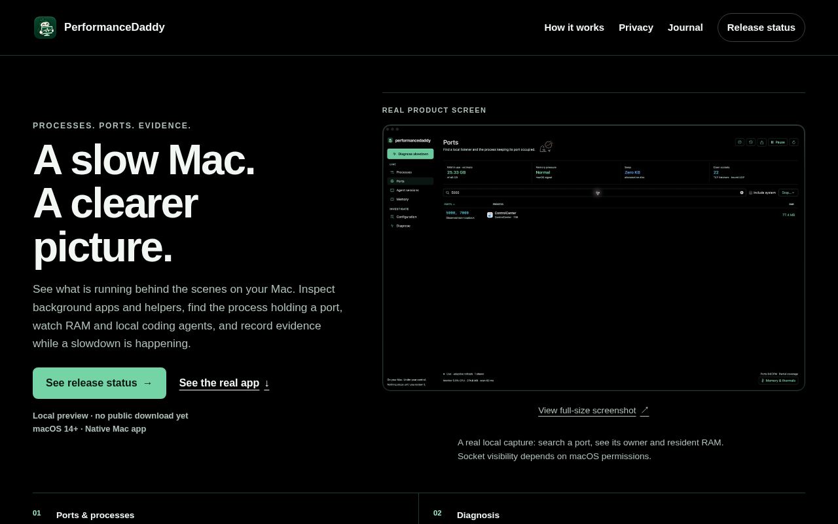
Task: Open Memory in the product screenshot sidebar
Action: tap(410, 199)
